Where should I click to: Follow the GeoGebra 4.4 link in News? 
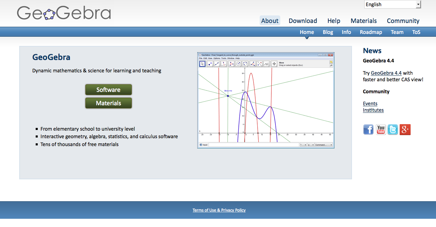pos(386,73)
